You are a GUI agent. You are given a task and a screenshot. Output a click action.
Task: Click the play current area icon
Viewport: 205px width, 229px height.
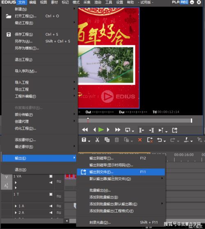pyautogui.click(x=161, y=130)
